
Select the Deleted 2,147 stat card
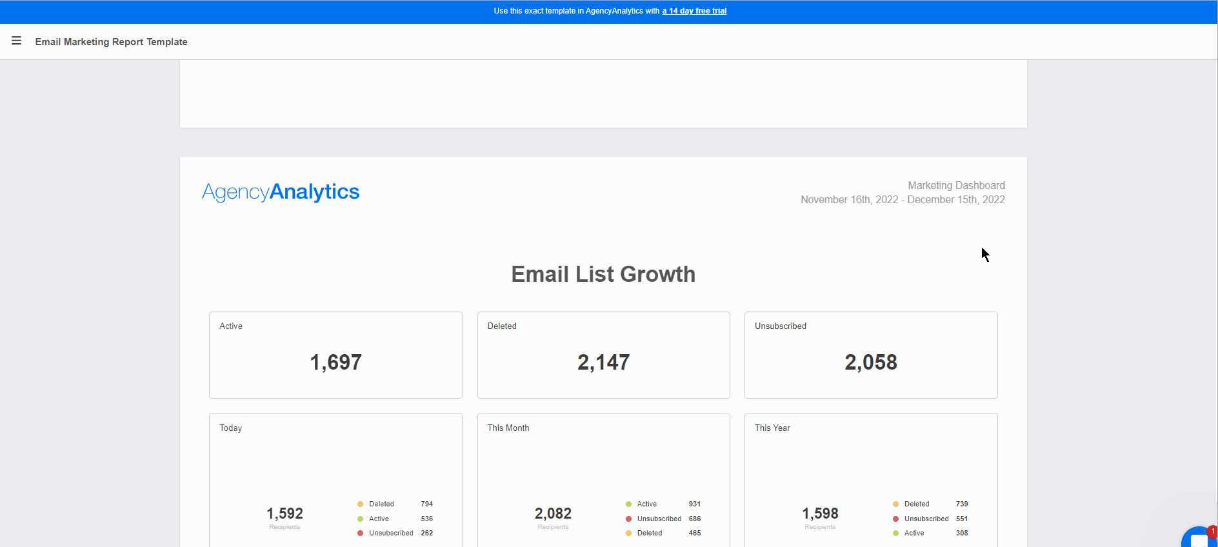point(603,355)
